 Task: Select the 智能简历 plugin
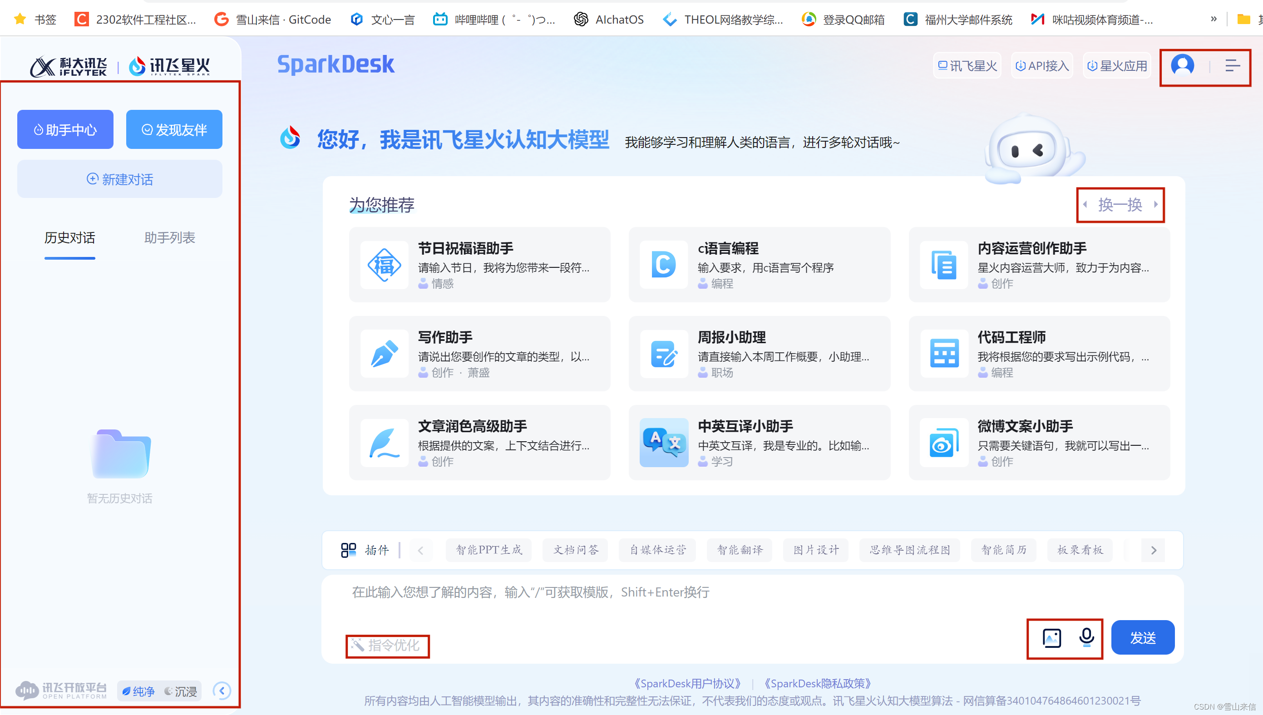click(1003, 550)
